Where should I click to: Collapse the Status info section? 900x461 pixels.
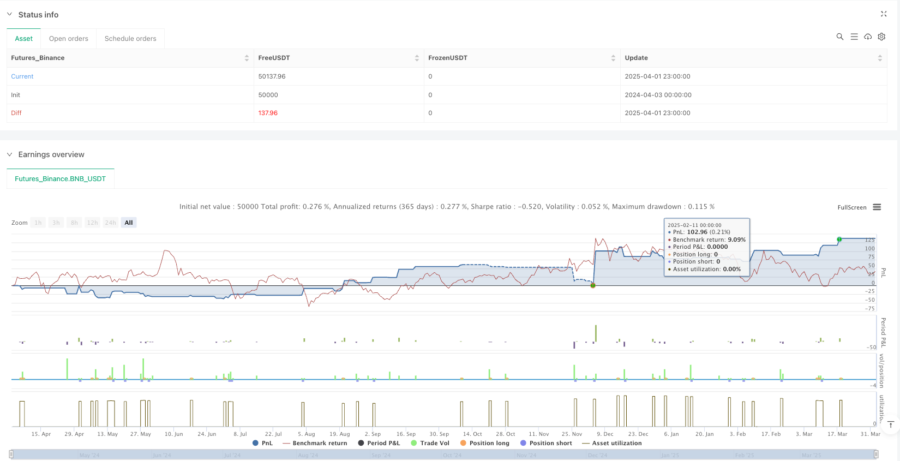pos(9,15)
